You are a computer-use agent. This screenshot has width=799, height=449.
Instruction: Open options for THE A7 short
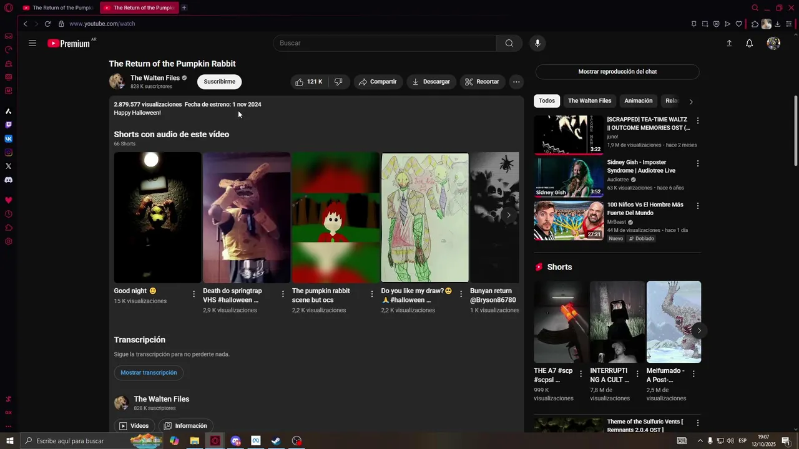click(x=581, y=374)
